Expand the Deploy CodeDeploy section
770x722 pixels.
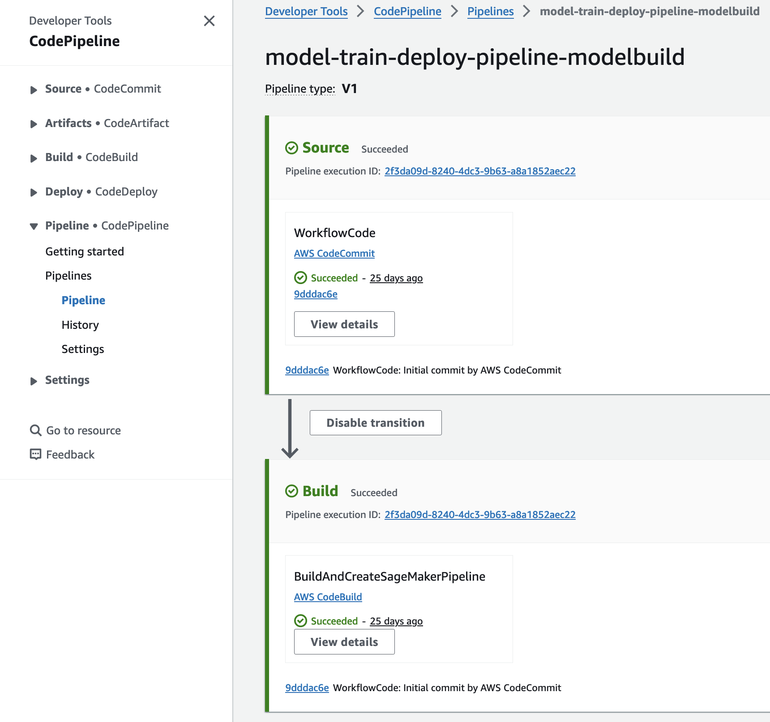pos(34,192)
